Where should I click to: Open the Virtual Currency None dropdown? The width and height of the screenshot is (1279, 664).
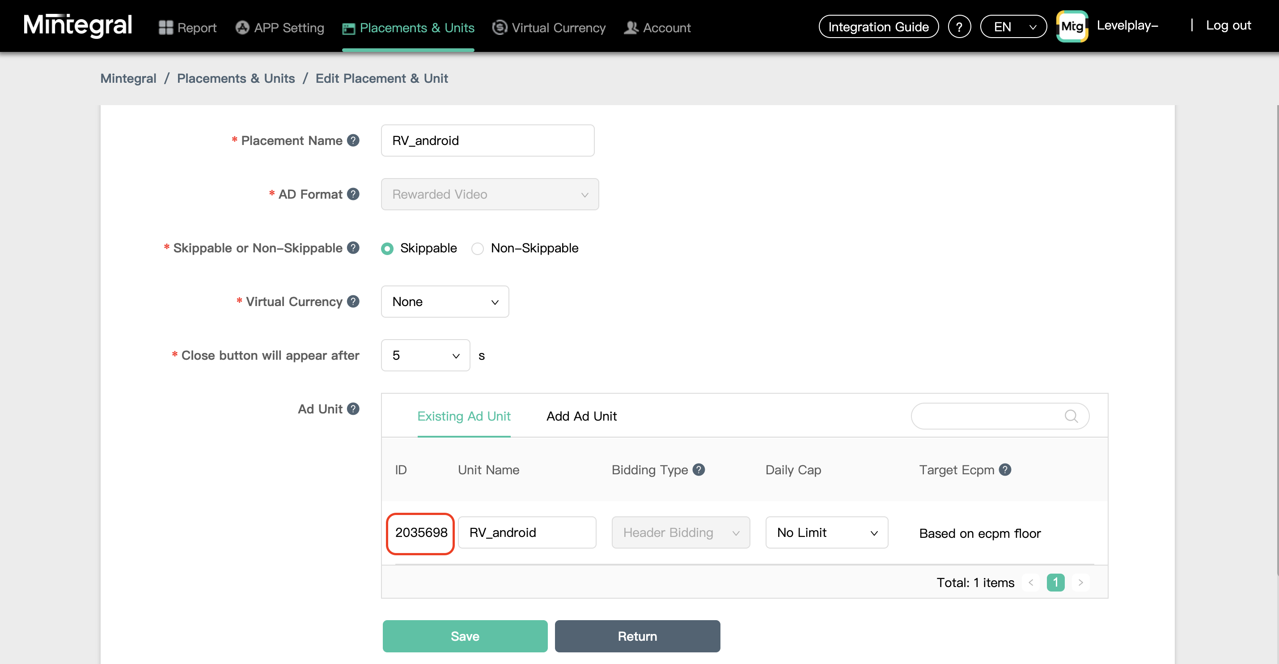445,302
